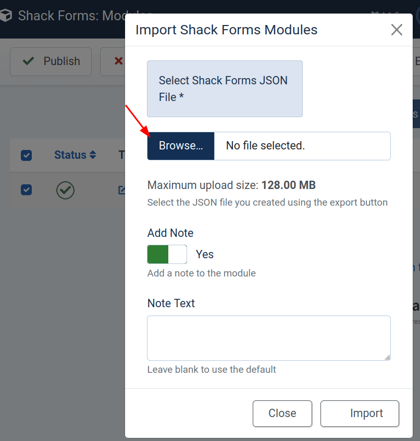420x441 pixels.
Task: Uncheck the first module row checkbox
Action: click(x=26, y=190)
